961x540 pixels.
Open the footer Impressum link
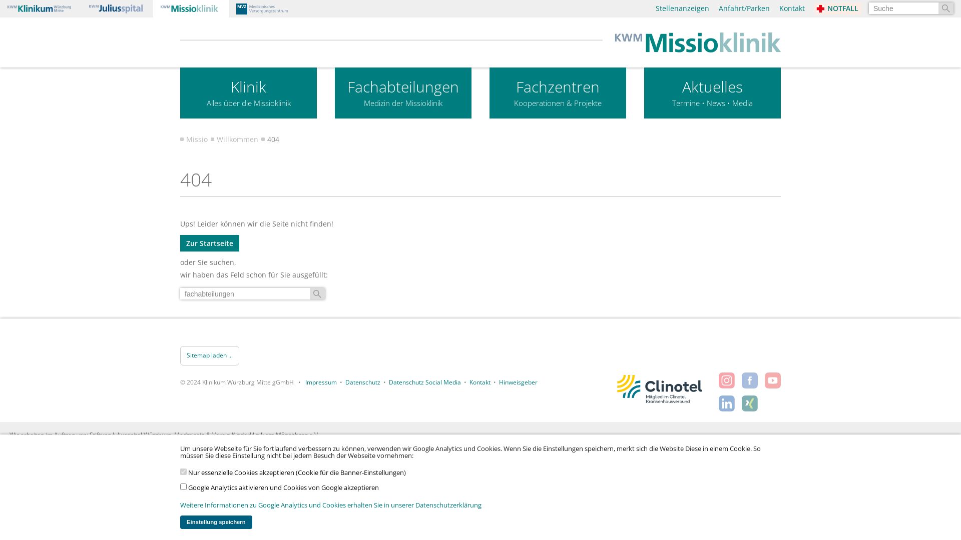(321, 382)
